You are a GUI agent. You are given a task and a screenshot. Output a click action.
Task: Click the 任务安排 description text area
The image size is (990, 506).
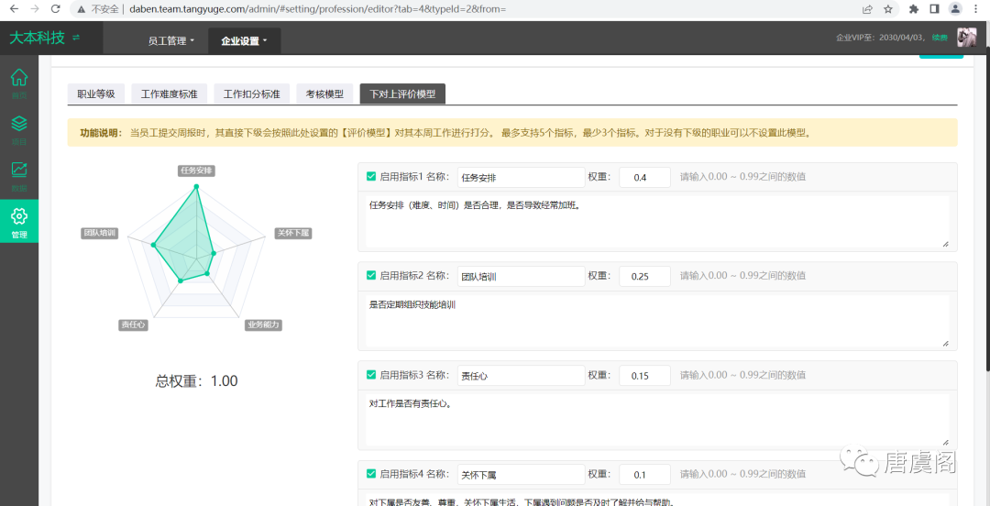657,221
